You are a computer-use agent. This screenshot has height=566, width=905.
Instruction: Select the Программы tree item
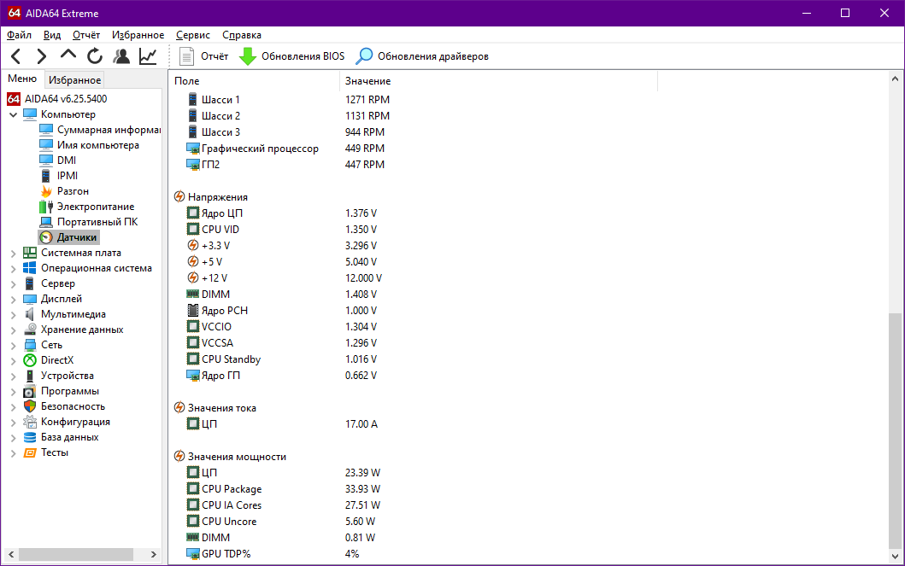click(x=62, y=391)
